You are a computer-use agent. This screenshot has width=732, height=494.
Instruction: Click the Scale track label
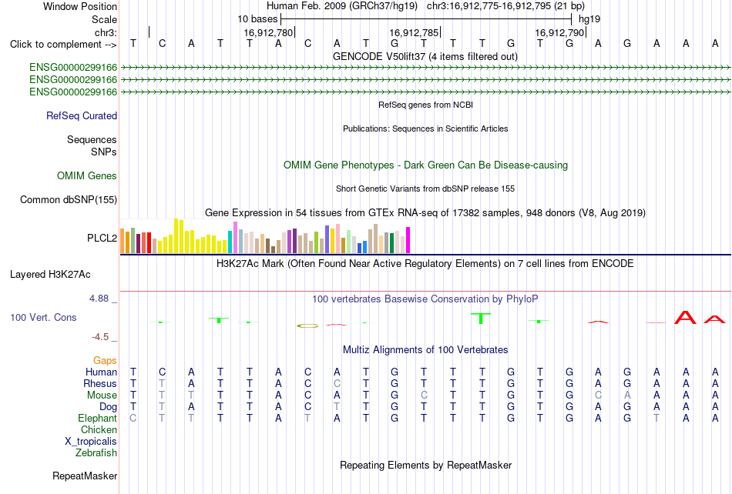pos(104,19)
